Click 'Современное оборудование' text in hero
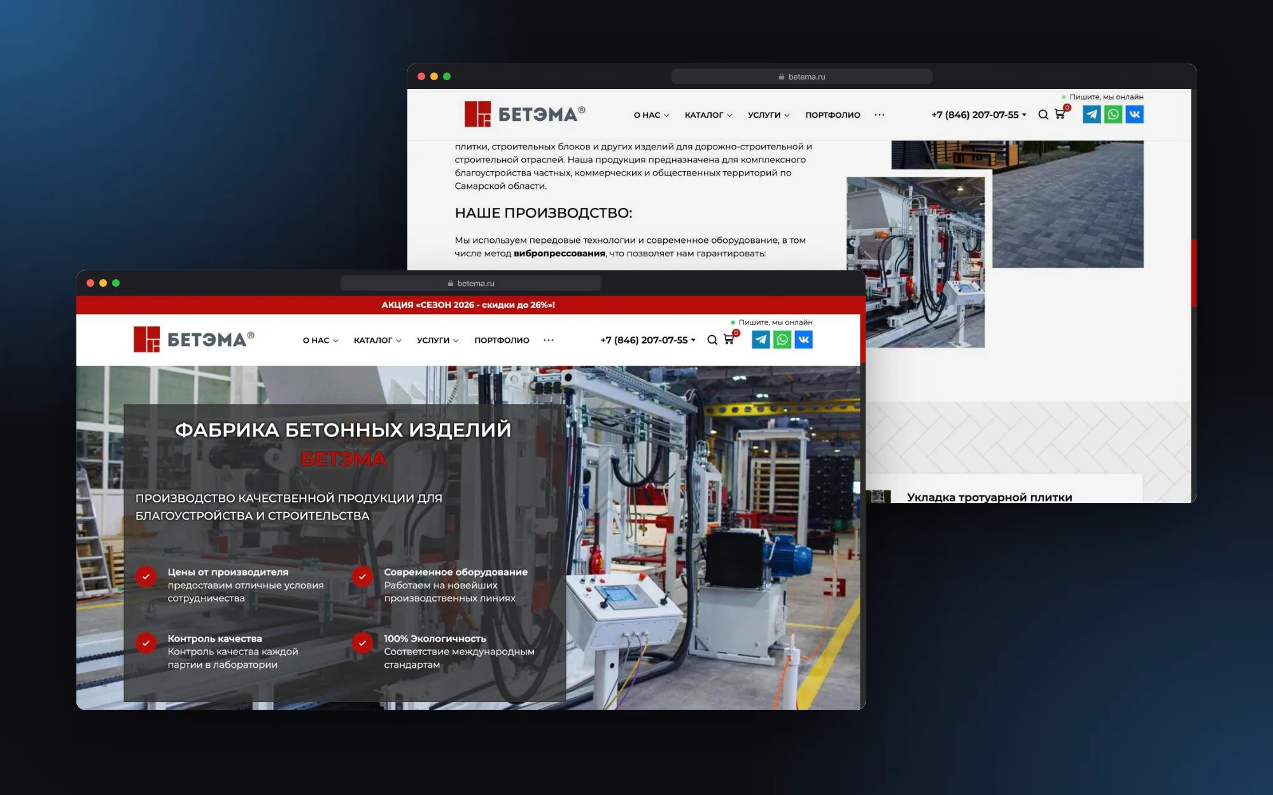Image resolution: width=1273 pixels, height=795 pixels. coord(456,572)
